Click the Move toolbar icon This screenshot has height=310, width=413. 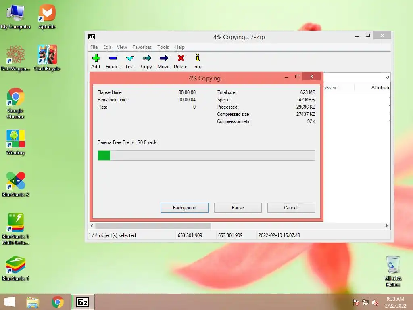163,61
